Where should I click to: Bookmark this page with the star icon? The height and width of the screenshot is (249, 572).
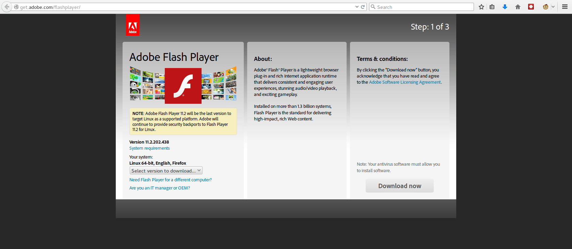(x=481, y=7)
